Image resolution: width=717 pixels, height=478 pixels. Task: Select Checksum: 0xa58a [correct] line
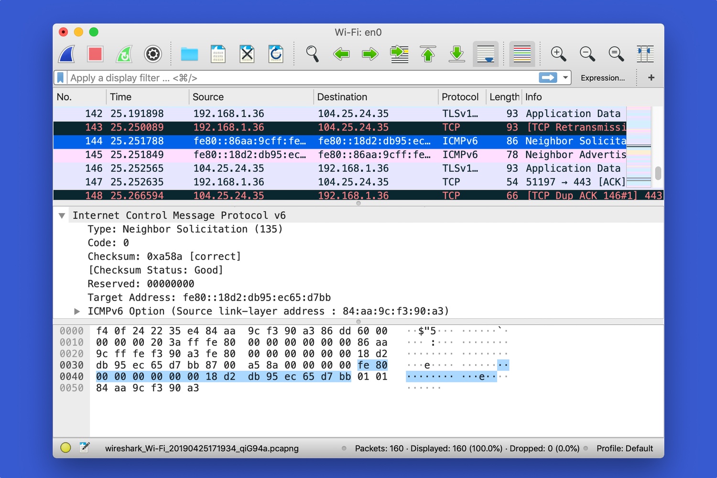point(164,257)
